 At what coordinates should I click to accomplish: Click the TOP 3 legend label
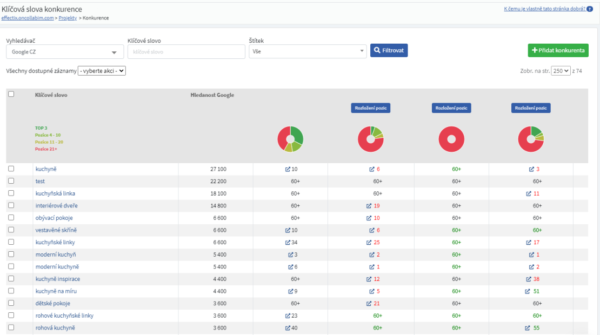pyautogui.click(x=41, y=128)
